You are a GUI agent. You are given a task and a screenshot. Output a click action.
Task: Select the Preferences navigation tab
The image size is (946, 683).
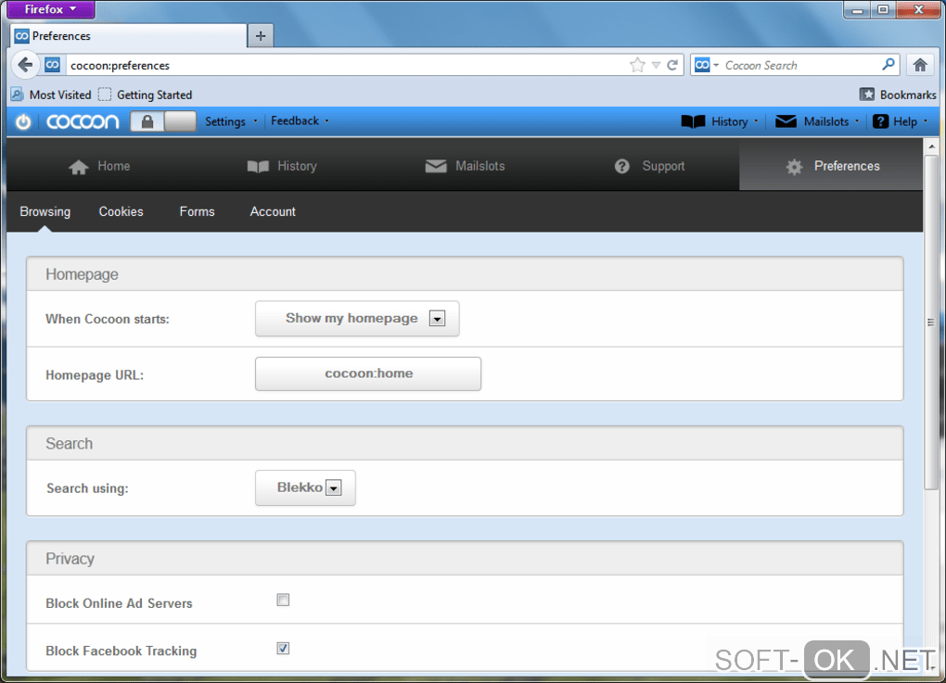pos(831,166)
